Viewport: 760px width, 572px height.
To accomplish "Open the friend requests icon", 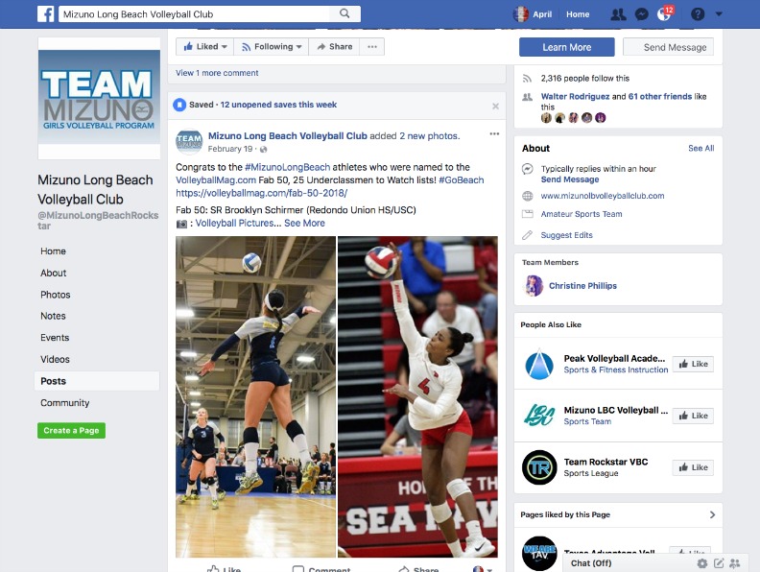I will click(x=618, y=14).
